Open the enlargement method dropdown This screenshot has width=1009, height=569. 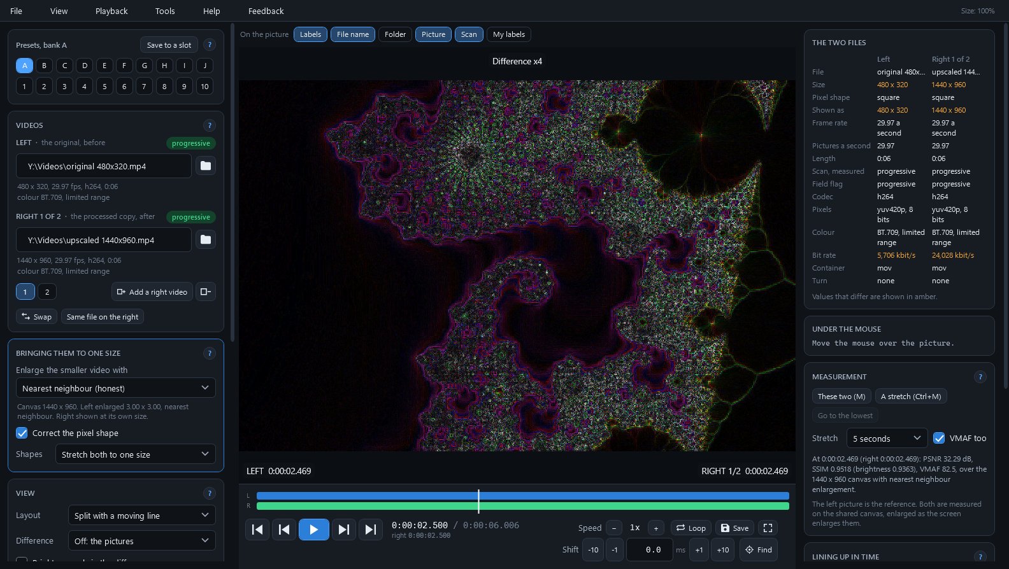(x=116, y=388)
